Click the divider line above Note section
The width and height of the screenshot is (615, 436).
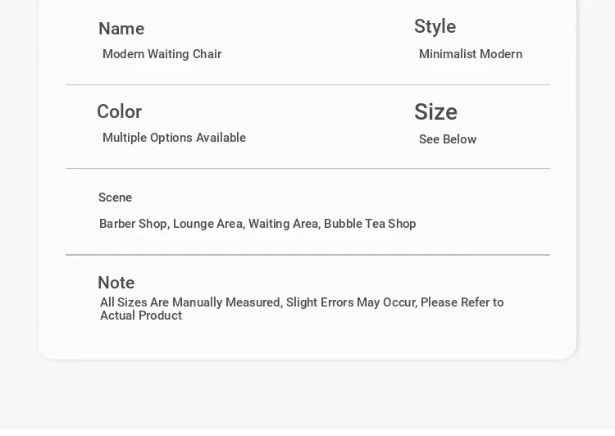point(307,255)
